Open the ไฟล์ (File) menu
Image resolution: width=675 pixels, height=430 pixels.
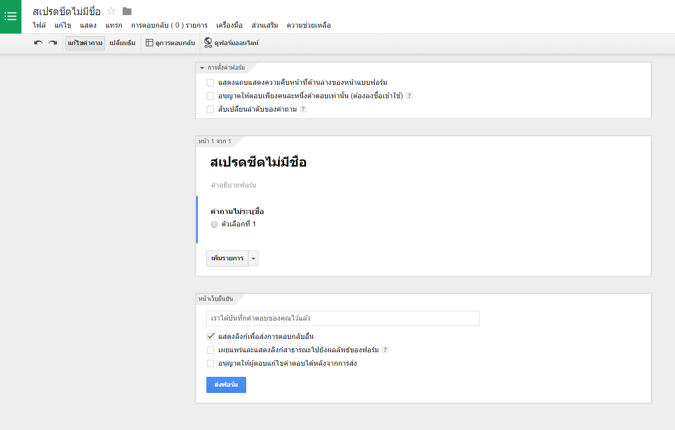tap(39, 25)
